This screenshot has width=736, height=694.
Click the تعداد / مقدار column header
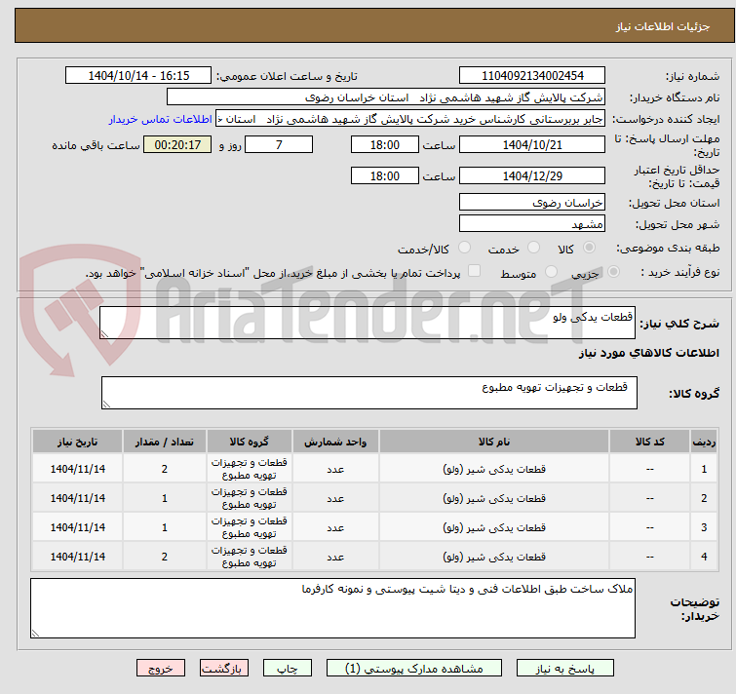(x=165, y=442)
